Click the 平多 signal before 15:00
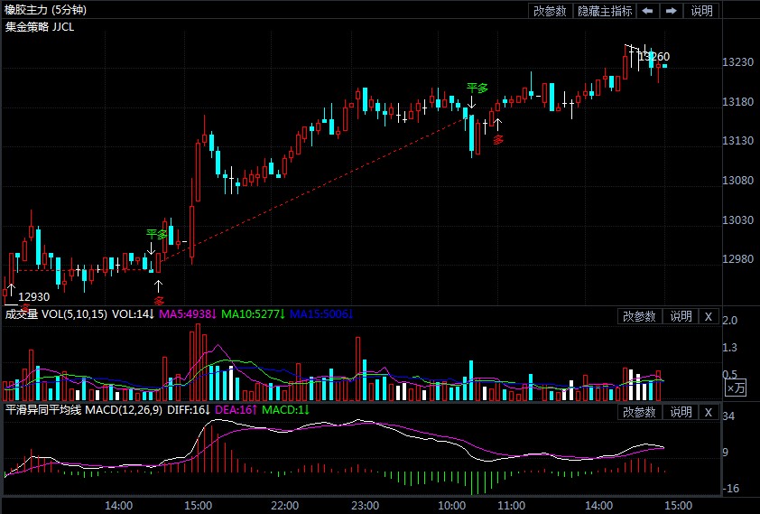760x514 pixels. pyautogui.click(x=156, y=235)
